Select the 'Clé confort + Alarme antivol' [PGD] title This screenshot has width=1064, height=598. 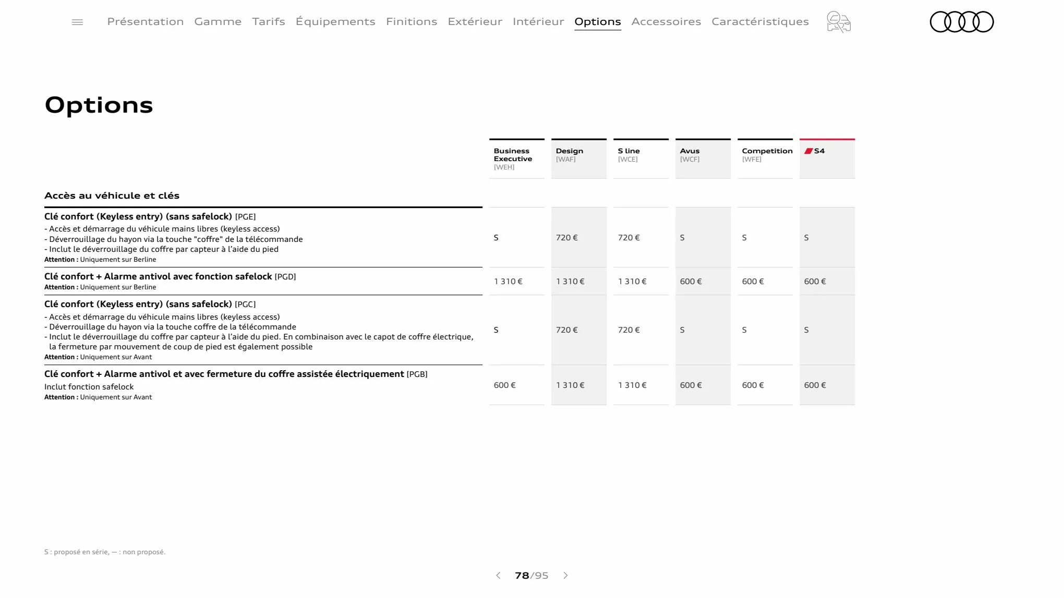(x=170, y=276)
